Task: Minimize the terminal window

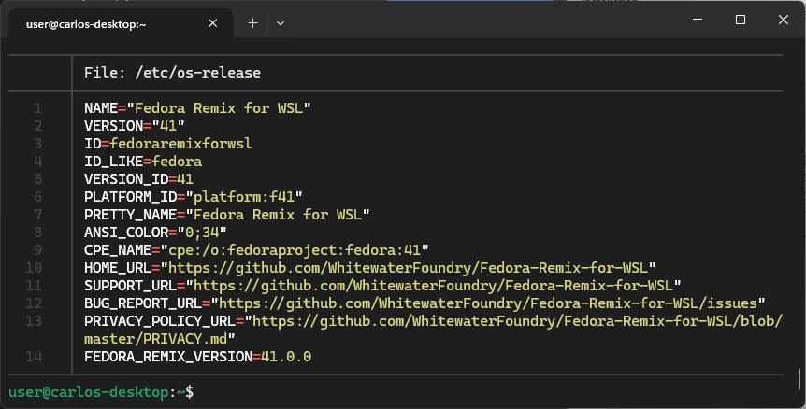Action: click(x=698, y=20)
